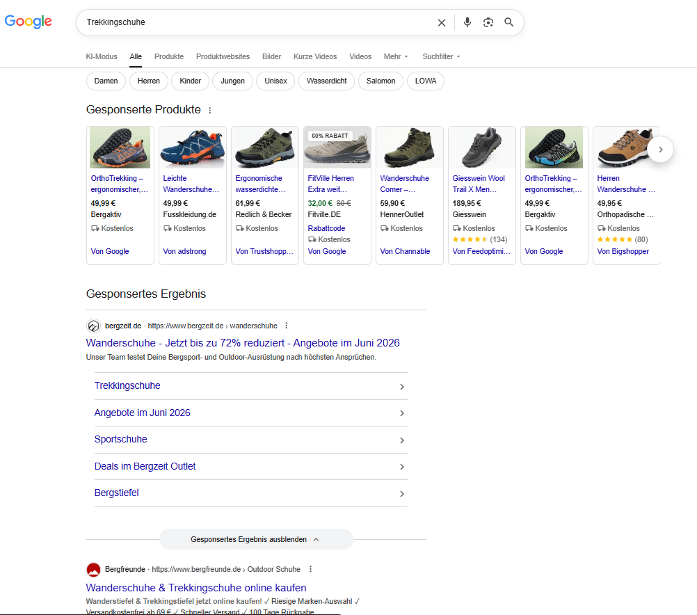Open the Ergonomische wasserdichte product link
Image resolution: width=697 pixels, height=615 pixels.
pyautogui.click(x=260, y=184)
